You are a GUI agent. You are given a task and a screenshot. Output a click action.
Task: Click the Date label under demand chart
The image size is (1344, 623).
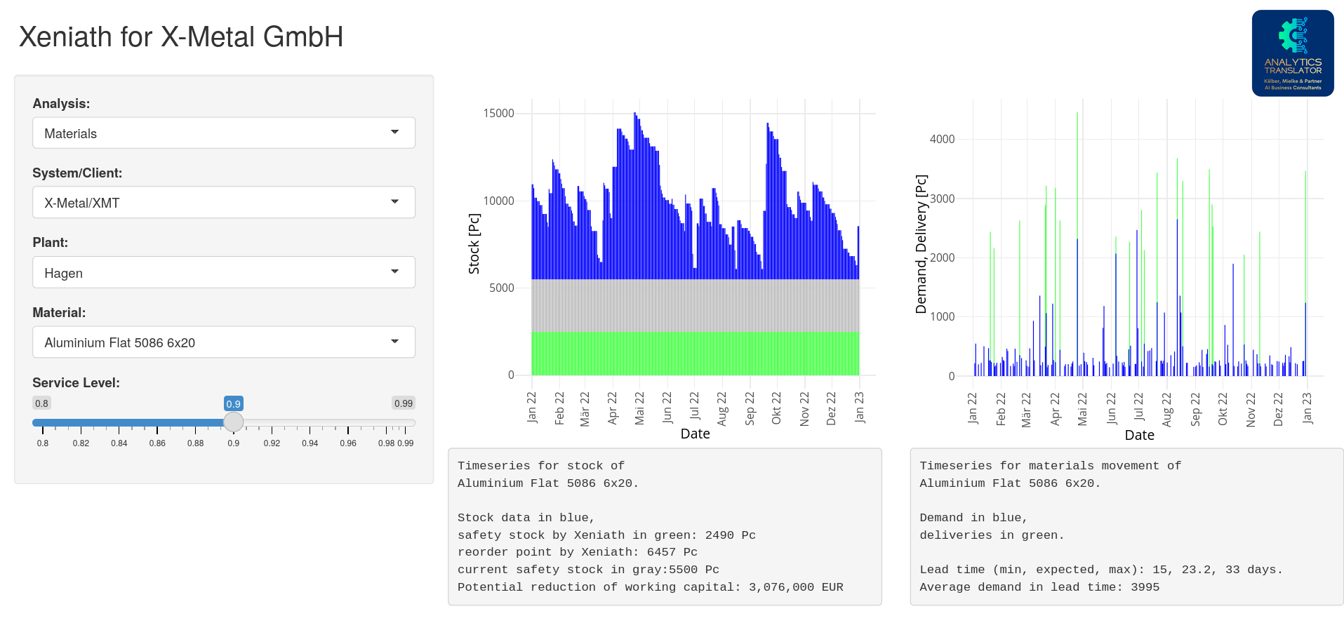tap(1140, 436)
